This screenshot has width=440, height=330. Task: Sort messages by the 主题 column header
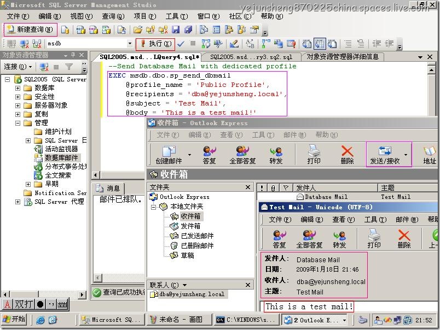(408, 188)
